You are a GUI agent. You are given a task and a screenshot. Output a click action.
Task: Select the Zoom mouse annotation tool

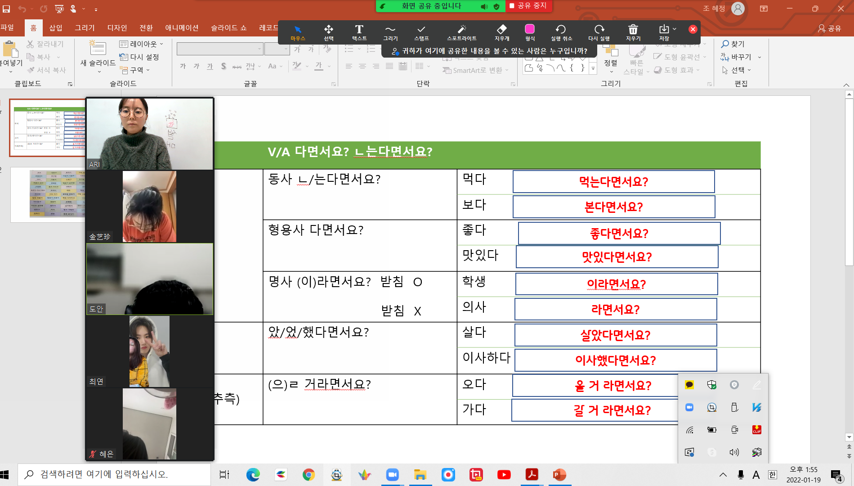[298, 32]
